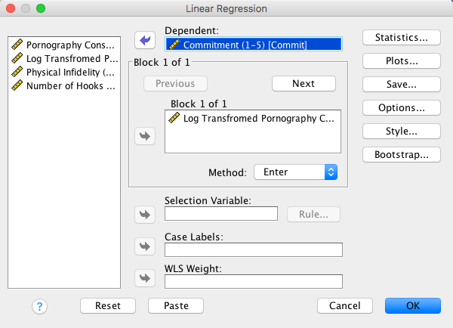Open the Method dropdown showing Enter
The height and width of the screenshot is (328, 453).
[295, 172]
